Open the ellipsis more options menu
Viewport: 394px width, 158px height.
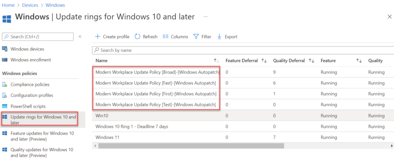pyautogui.click(x=205, y=16)
